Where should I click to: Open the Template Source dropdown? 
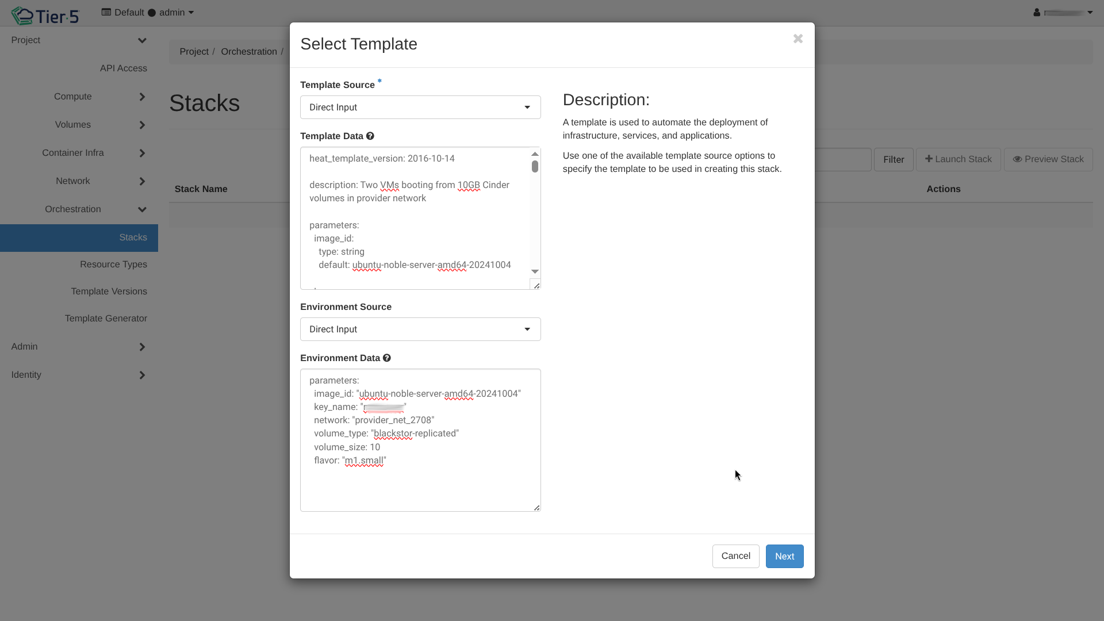coord(420,108)
